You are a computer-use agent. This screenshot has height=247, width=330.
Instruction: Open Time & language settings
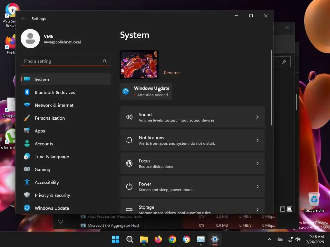pyautogui.click(x=66, y=157)
